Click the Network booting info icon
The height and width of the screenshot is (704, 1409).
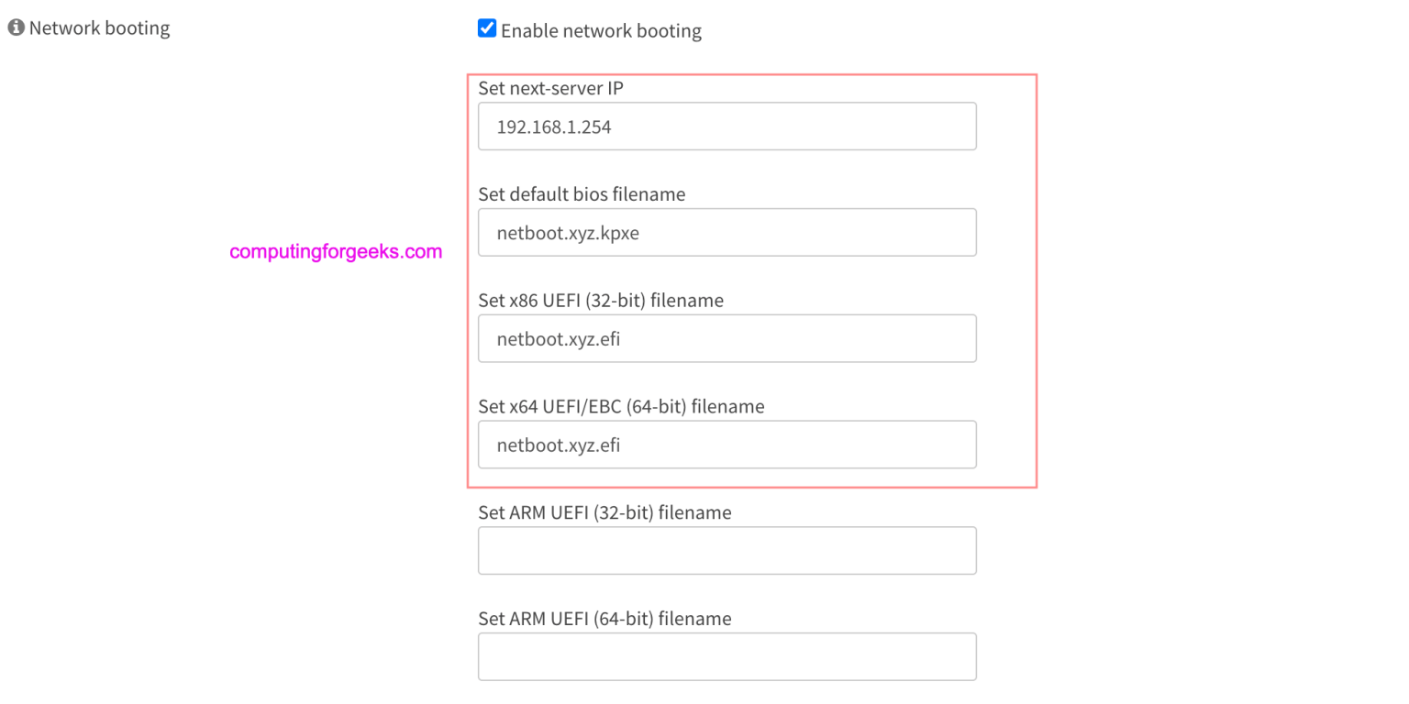tap(15, 27)
